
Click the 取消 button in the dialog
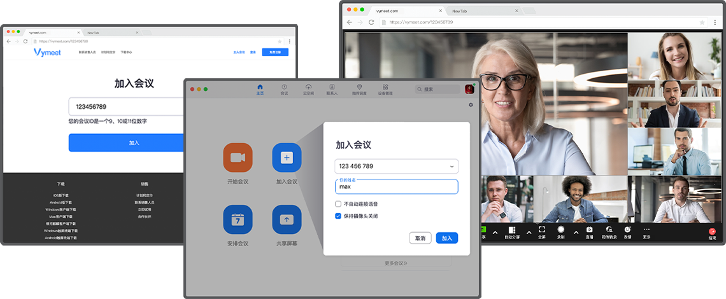coord(420,238)
